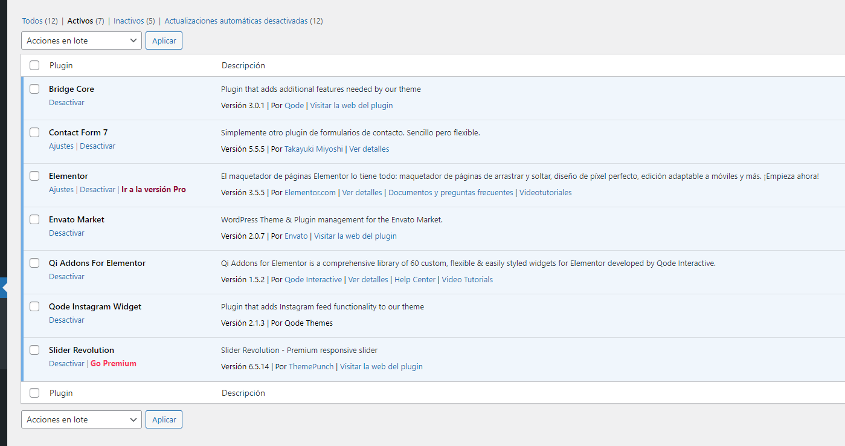Check the Bridge Core plugin checkbox

[x=34, y=89]
